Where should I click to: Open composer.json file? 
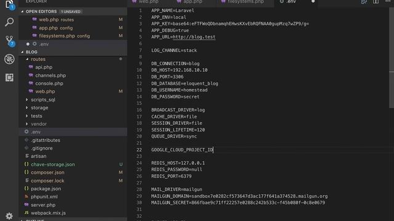click(x=73, y=173)
